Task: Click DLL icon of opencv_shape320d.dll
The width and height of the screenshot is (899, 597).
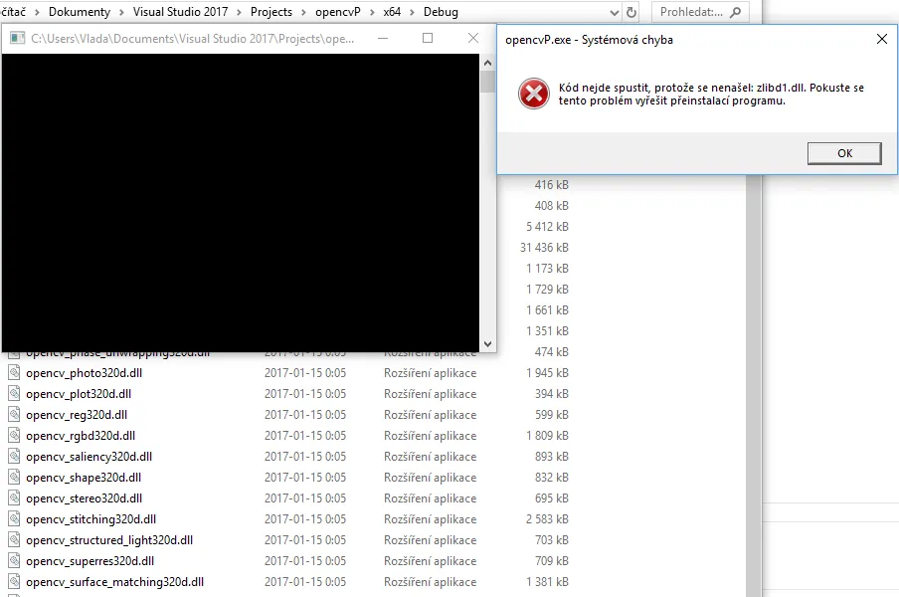Action: point(14,478)
